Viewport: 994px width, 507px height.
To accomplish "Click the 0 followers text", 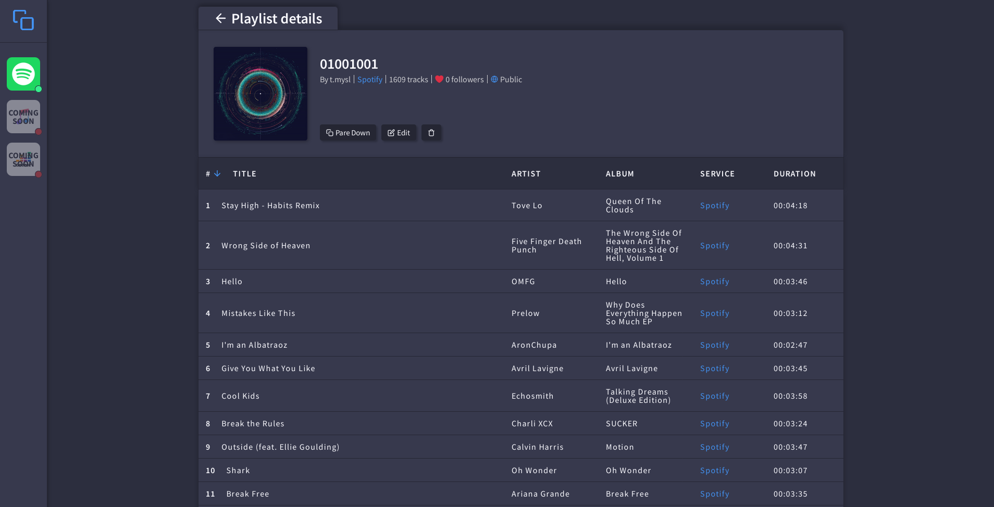I will (x=464, y=80).
